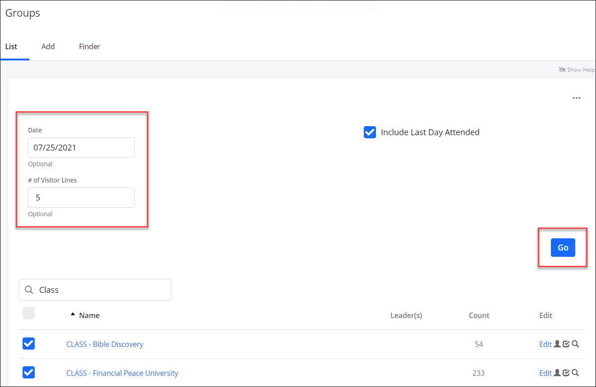Click the Date input field
Screen dimensions: 596x387
(81, 147)
